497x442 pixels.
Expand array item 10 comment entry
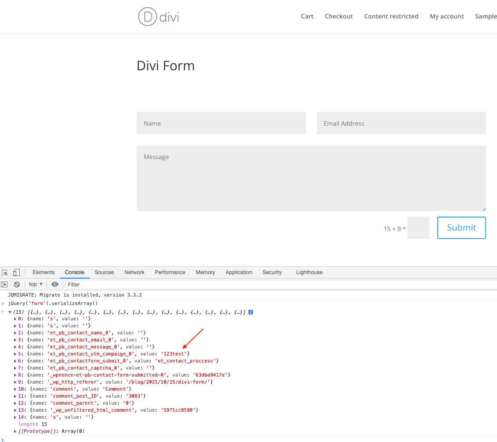[15, 389]
